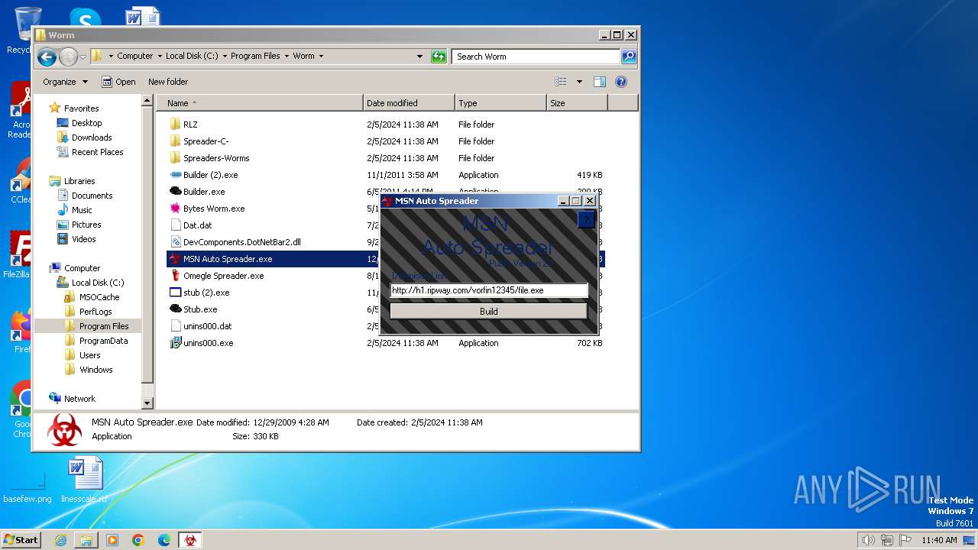Viewport: 978px width, 550px height.
Task: Open the recent locations dropdown arrow
Action: pyautogui.click(x=83, y=57)
